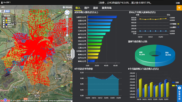This screenshot has height=102, width=182.
Task: Open the 武汉 city dropdown
Action: 4,7
